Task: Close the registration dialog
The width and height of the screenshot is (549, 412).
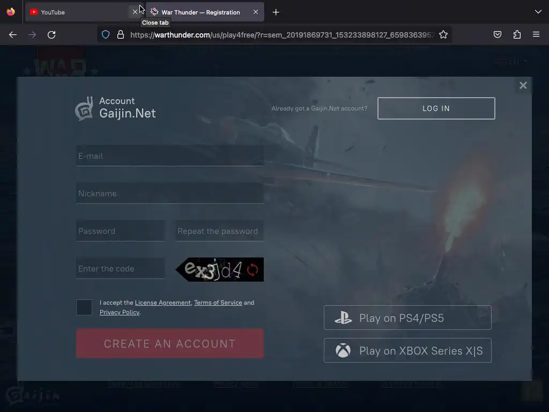Action: pos(523,85)
